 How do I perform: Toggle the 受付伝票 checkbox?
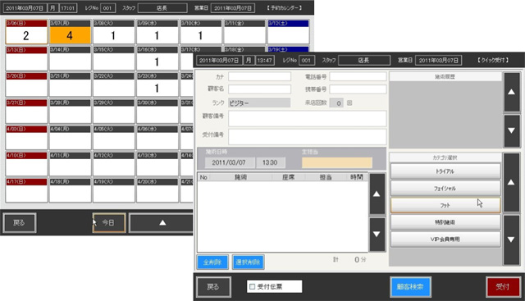click(x=253, y=286)
